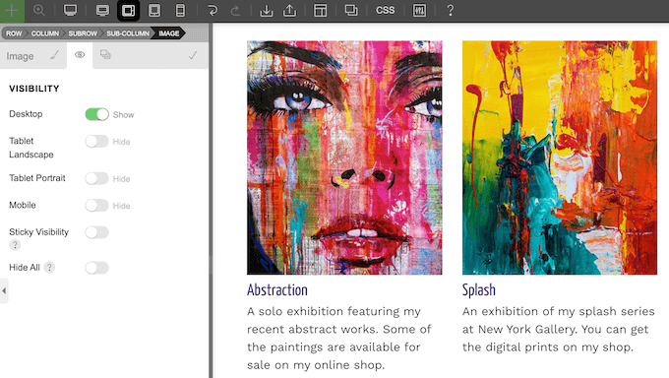Viewport: 669px width, 378px height.
Task: Select the Splash abstract painting image
Action: pyautogui.click(x=560, y=157)
